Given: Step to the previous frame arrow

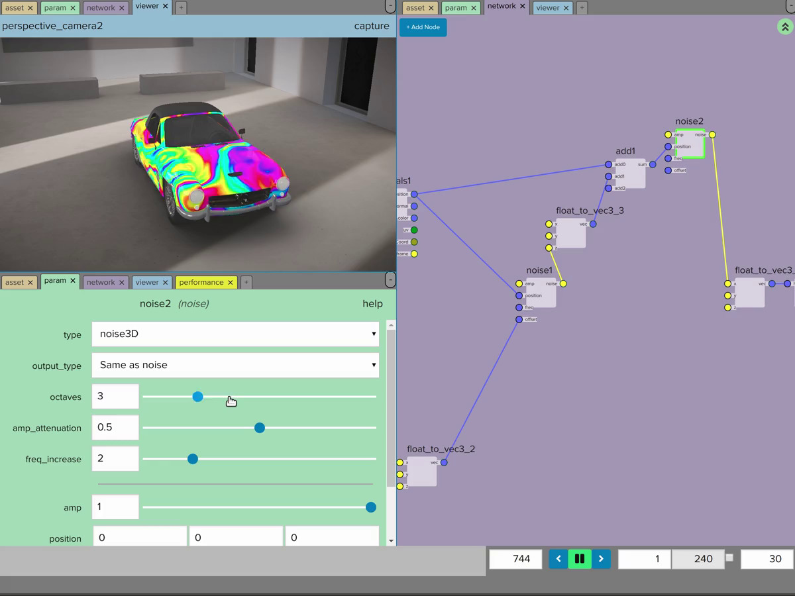Looking at the screenshot, I should (x=558, y=559).
